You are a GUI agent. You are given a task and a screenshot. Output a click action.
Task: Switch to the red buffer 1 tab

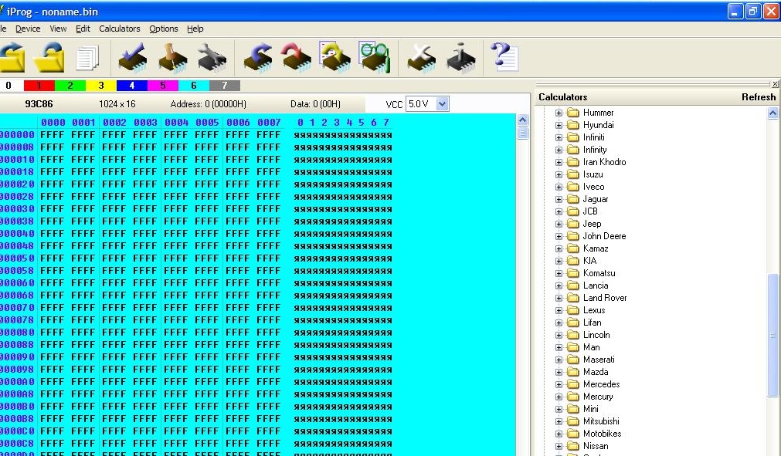(39, 86)
